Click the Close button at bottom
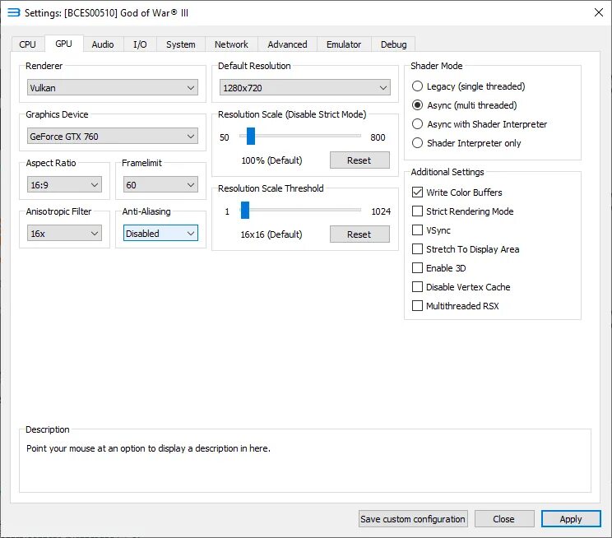 click(504, 519)
